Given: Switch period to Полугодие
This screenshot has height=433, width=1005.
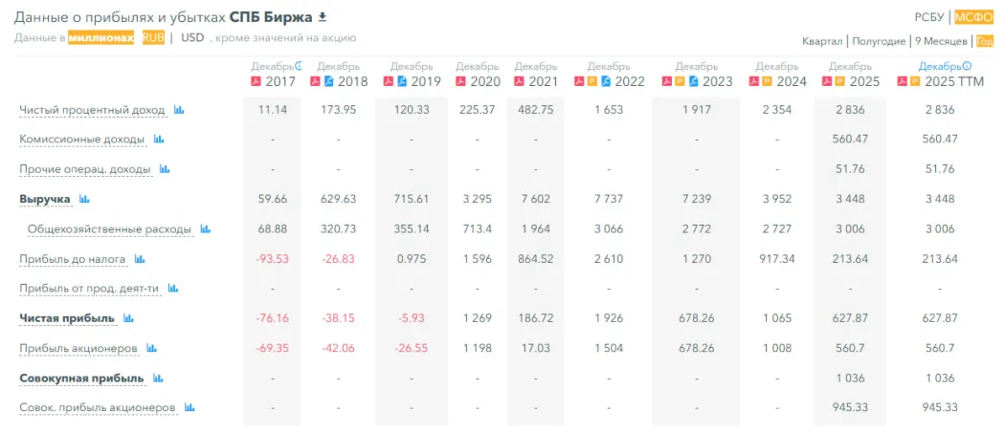Looking at the screenshot, I should 880,42.
